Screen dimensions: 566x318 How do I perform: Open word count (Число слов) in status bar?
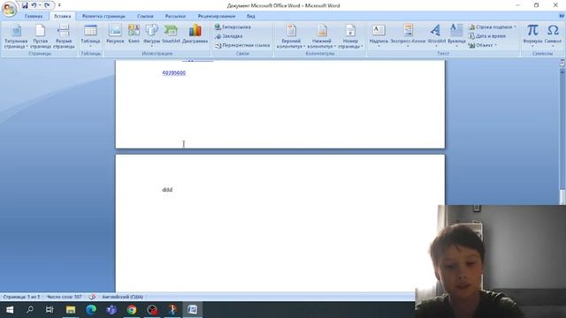click(65, 297)
